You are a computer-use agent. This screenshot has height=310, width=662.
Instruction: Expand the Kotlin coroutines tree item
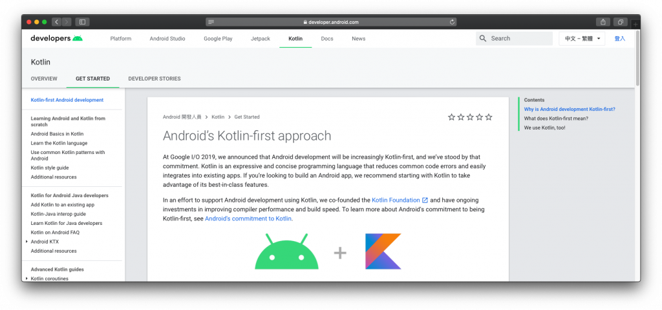[27, 278]
